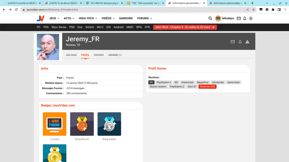
Task: Click John Wick Chapitre 4 promo banner
Action: (x=185, y=27)
